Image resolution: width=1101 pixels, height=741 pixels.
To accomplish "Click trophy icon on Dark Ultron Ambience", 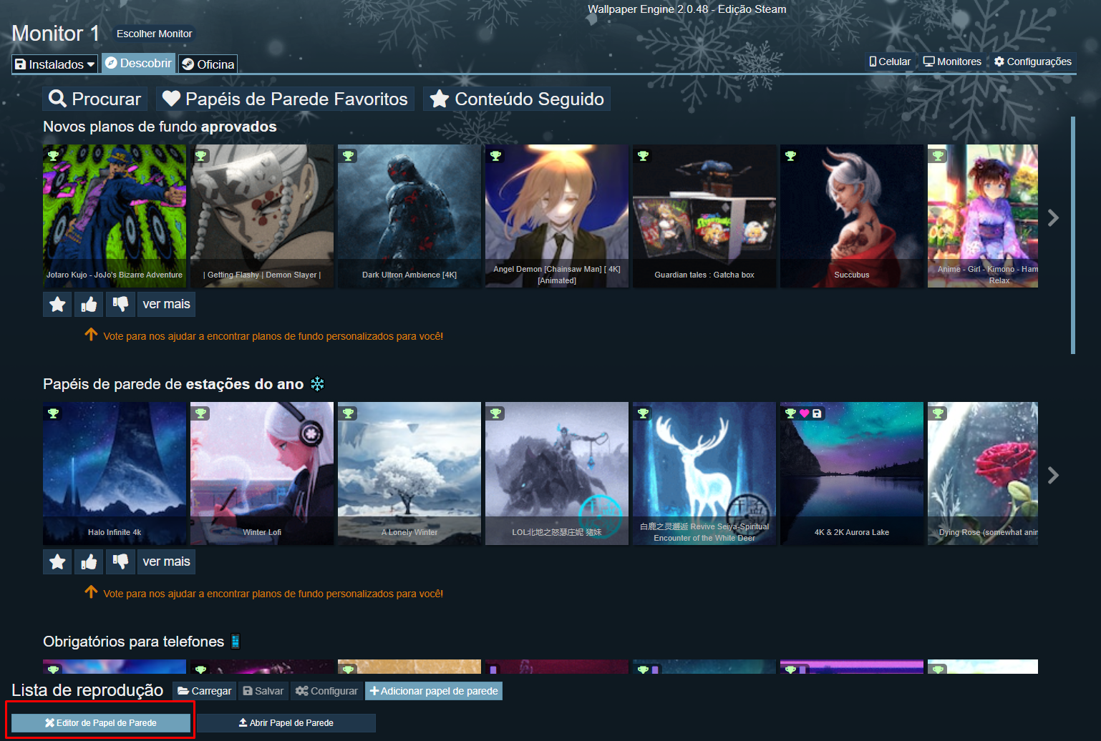I will [x=349, y=155].
